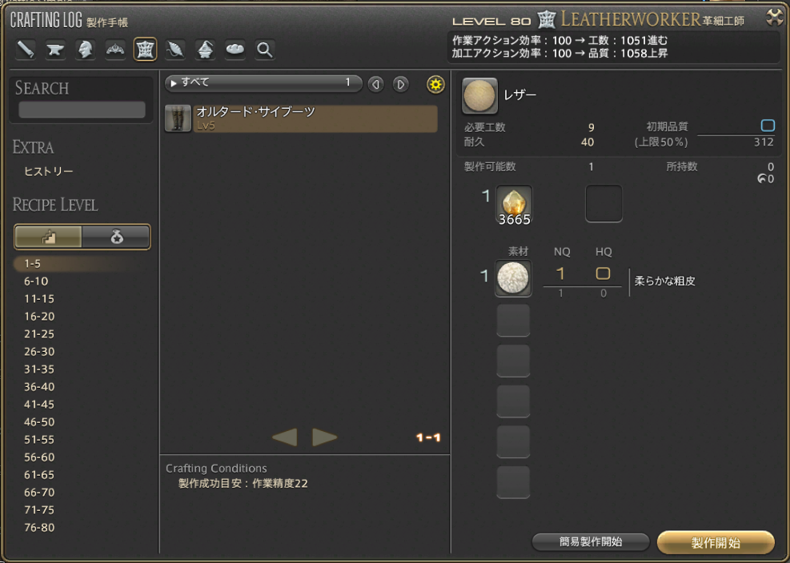
Task: Set NQ quantity for 柔らかな粗皮
Action: (x=560, y=274)
